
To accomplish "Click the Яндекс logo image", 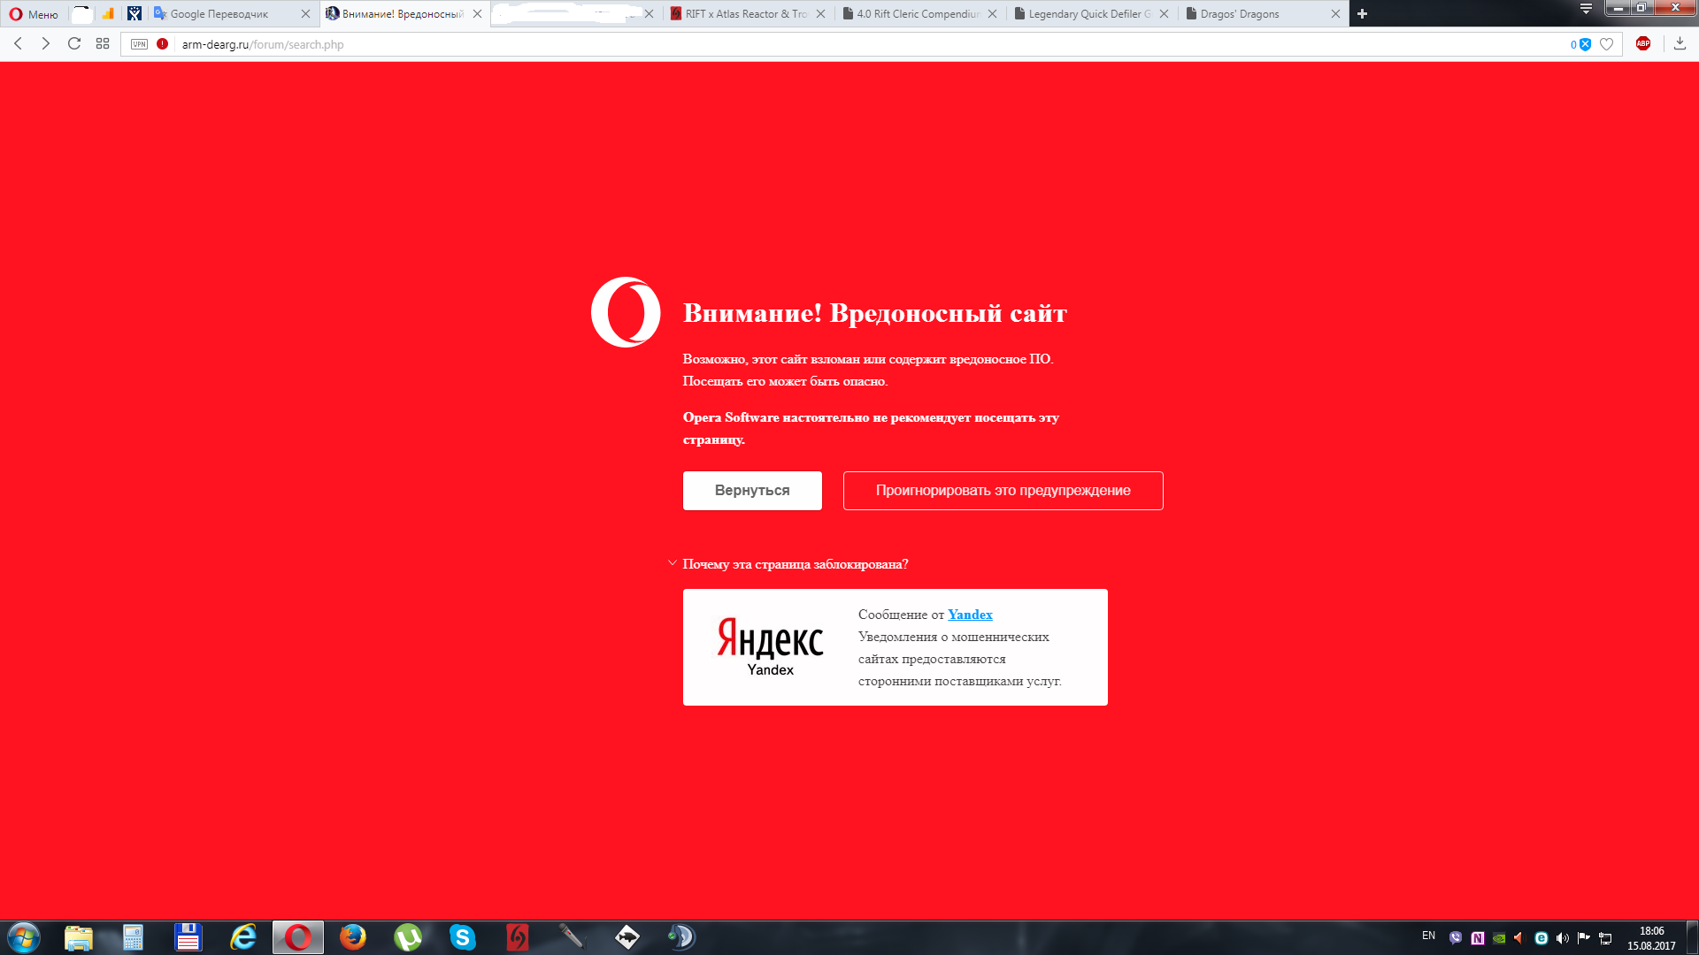I will [x=771, y=646].
